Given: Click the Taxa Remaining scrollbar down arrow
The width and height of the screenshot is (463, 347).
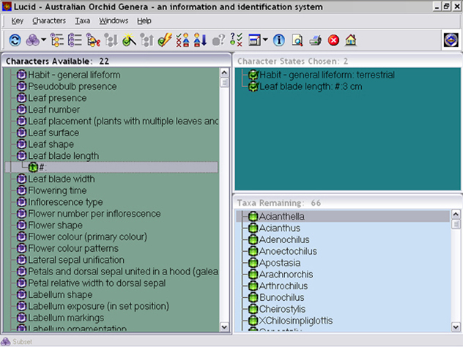Looking at the screenshot, I should pos(456,327).
